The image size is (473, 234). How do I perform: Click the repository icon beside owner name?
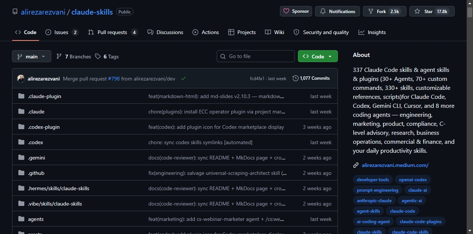[x=15, y=12]
